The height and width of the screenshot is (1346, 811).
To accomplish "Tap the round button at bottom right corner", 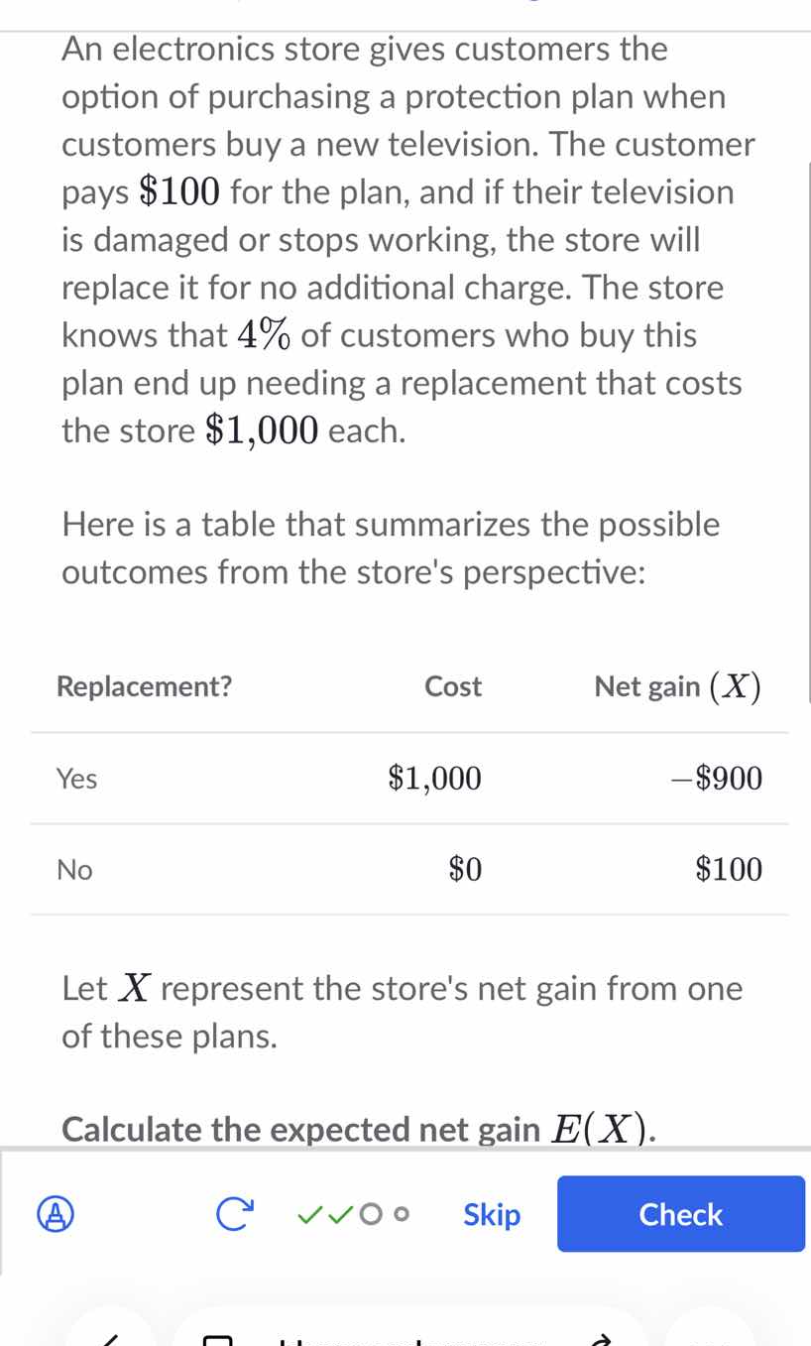I will click(710, 1339).
